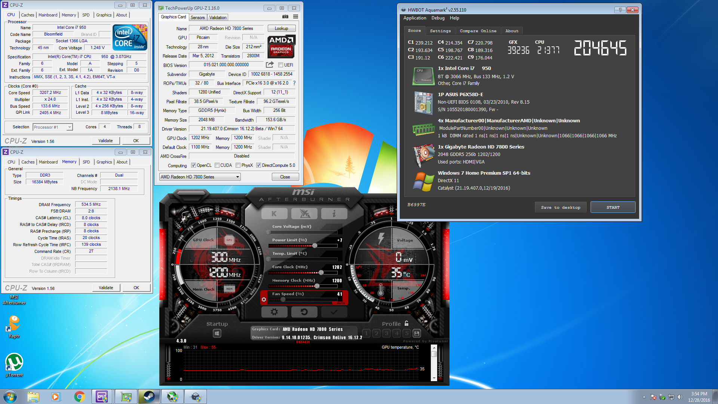Open fan speed settings gear icon in Afterburner
The image size is (718, 404).
pos(264,299)
